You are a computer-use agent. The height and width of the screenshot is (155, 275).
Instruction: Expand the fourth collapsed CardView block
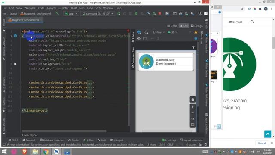(90, 96)
